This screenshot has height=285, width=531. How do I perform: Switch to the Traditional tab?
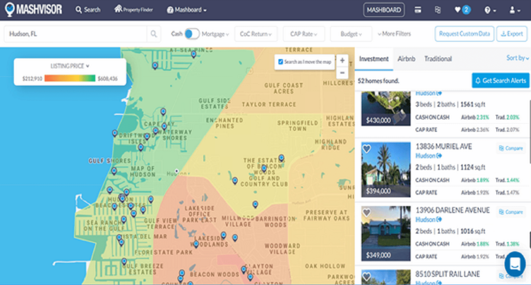coord(438,59)
